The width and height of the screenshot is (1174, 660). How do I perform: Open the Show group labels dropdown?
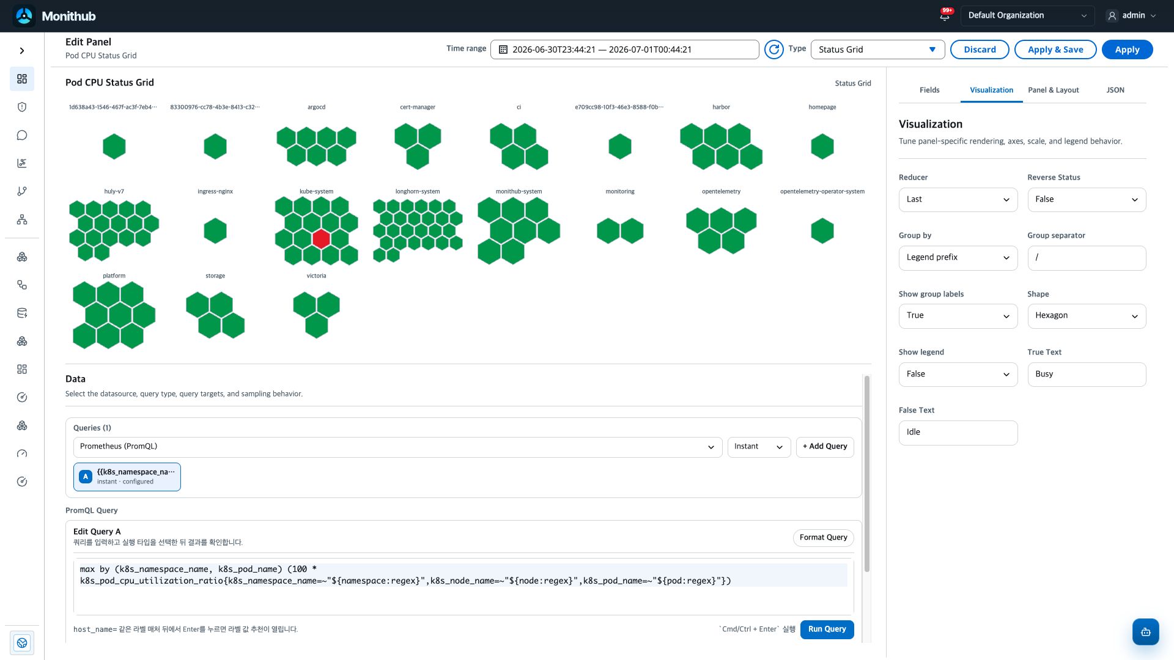pyautogui.click(x=958, y=316)
